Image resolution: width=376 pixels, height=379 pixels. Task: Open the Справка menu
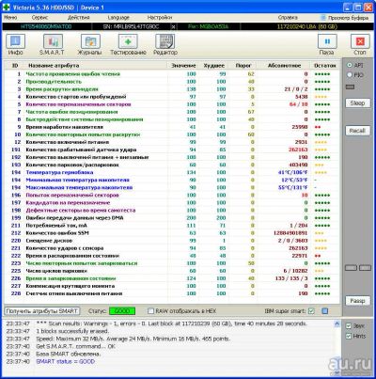[x=288, y=18]
